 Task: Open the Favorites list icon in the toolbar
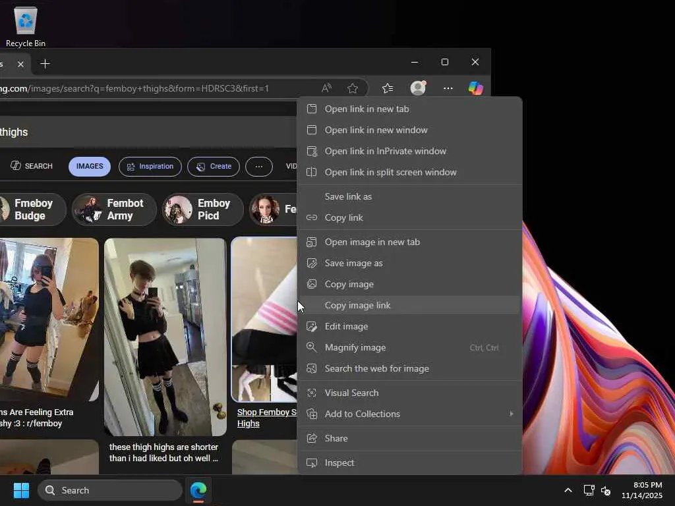(x=388, y=88)
